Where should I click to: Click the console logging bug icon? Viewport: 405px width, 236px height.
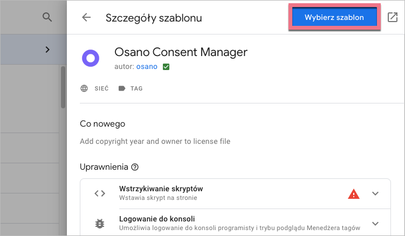pyautogui.click(x=100, y=224)
